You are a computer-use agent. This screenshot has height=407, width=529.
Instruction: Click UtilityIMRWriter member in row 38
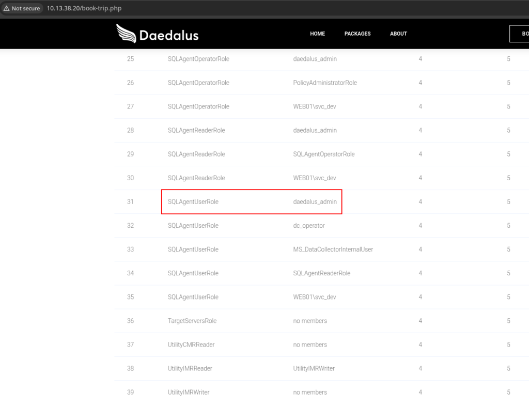(x=314, y=368)
